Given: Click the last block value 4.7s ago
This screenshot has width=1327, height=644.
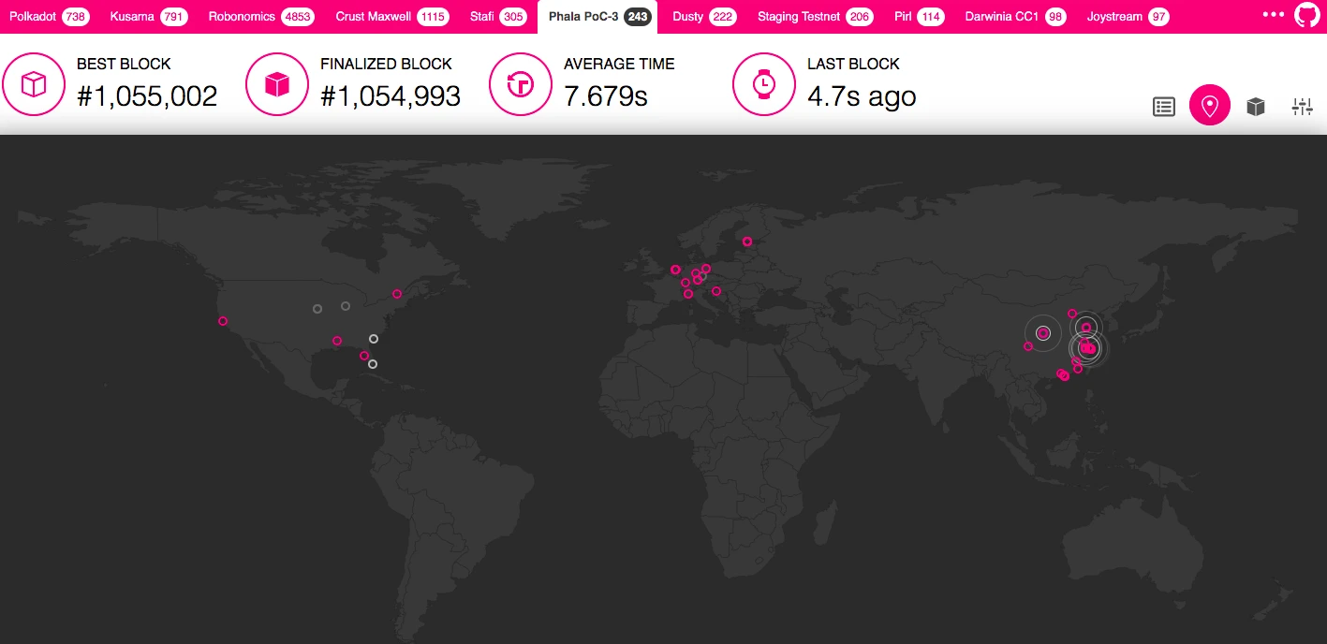Looking at the screenshot, I should pos(862,95).
